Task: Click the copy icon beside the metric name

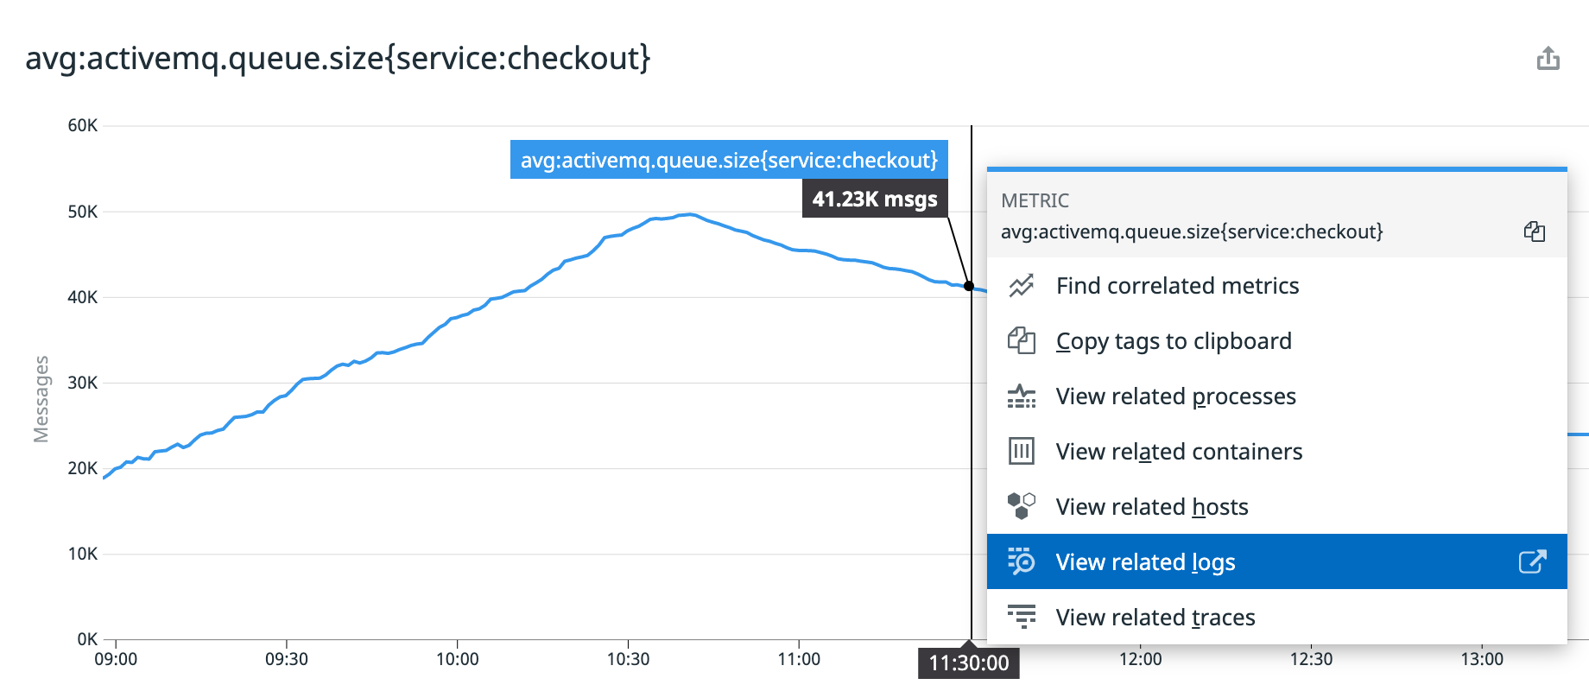Action: (1535, 231)
